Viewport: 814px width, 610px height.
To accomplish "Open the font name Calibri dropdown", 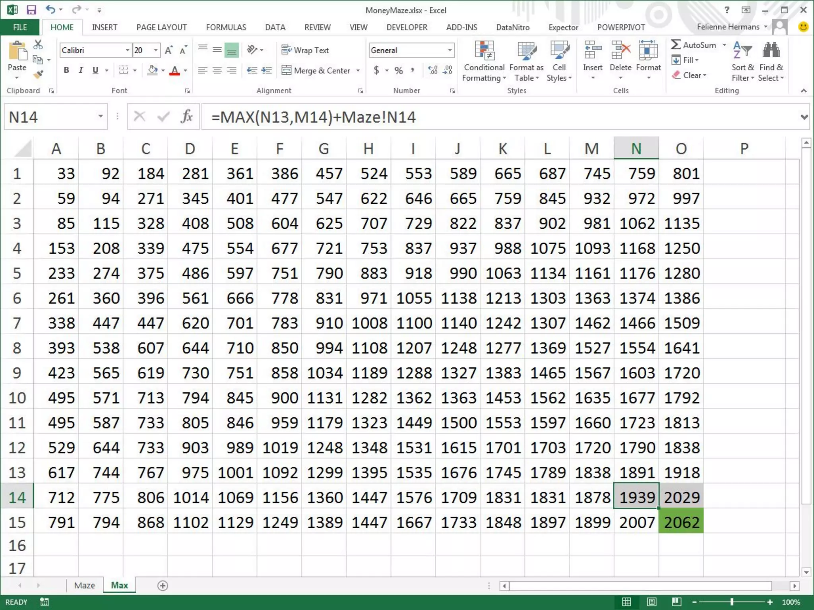I will click(127, 50).
